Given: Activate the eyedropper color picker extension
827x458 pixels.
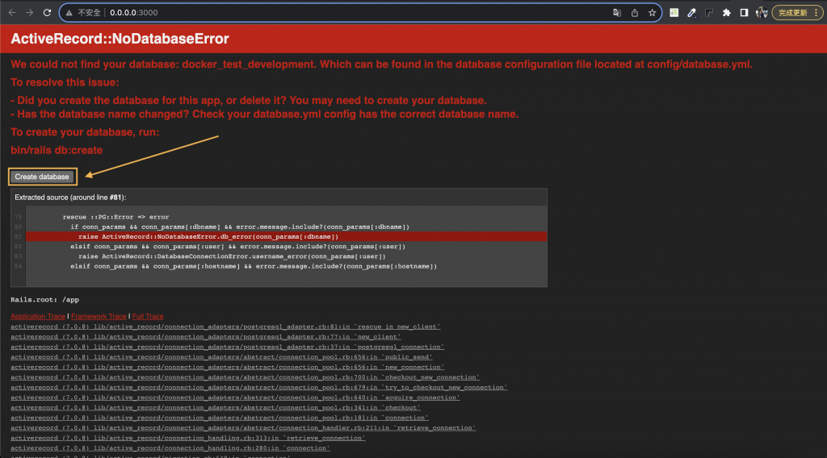Looking at the screenshot, I should click(691, 13).
